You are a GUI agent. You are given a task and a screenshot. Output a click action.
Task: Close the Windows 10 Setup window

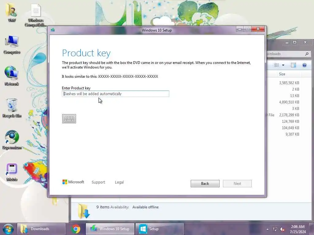(x=258, y=29)
